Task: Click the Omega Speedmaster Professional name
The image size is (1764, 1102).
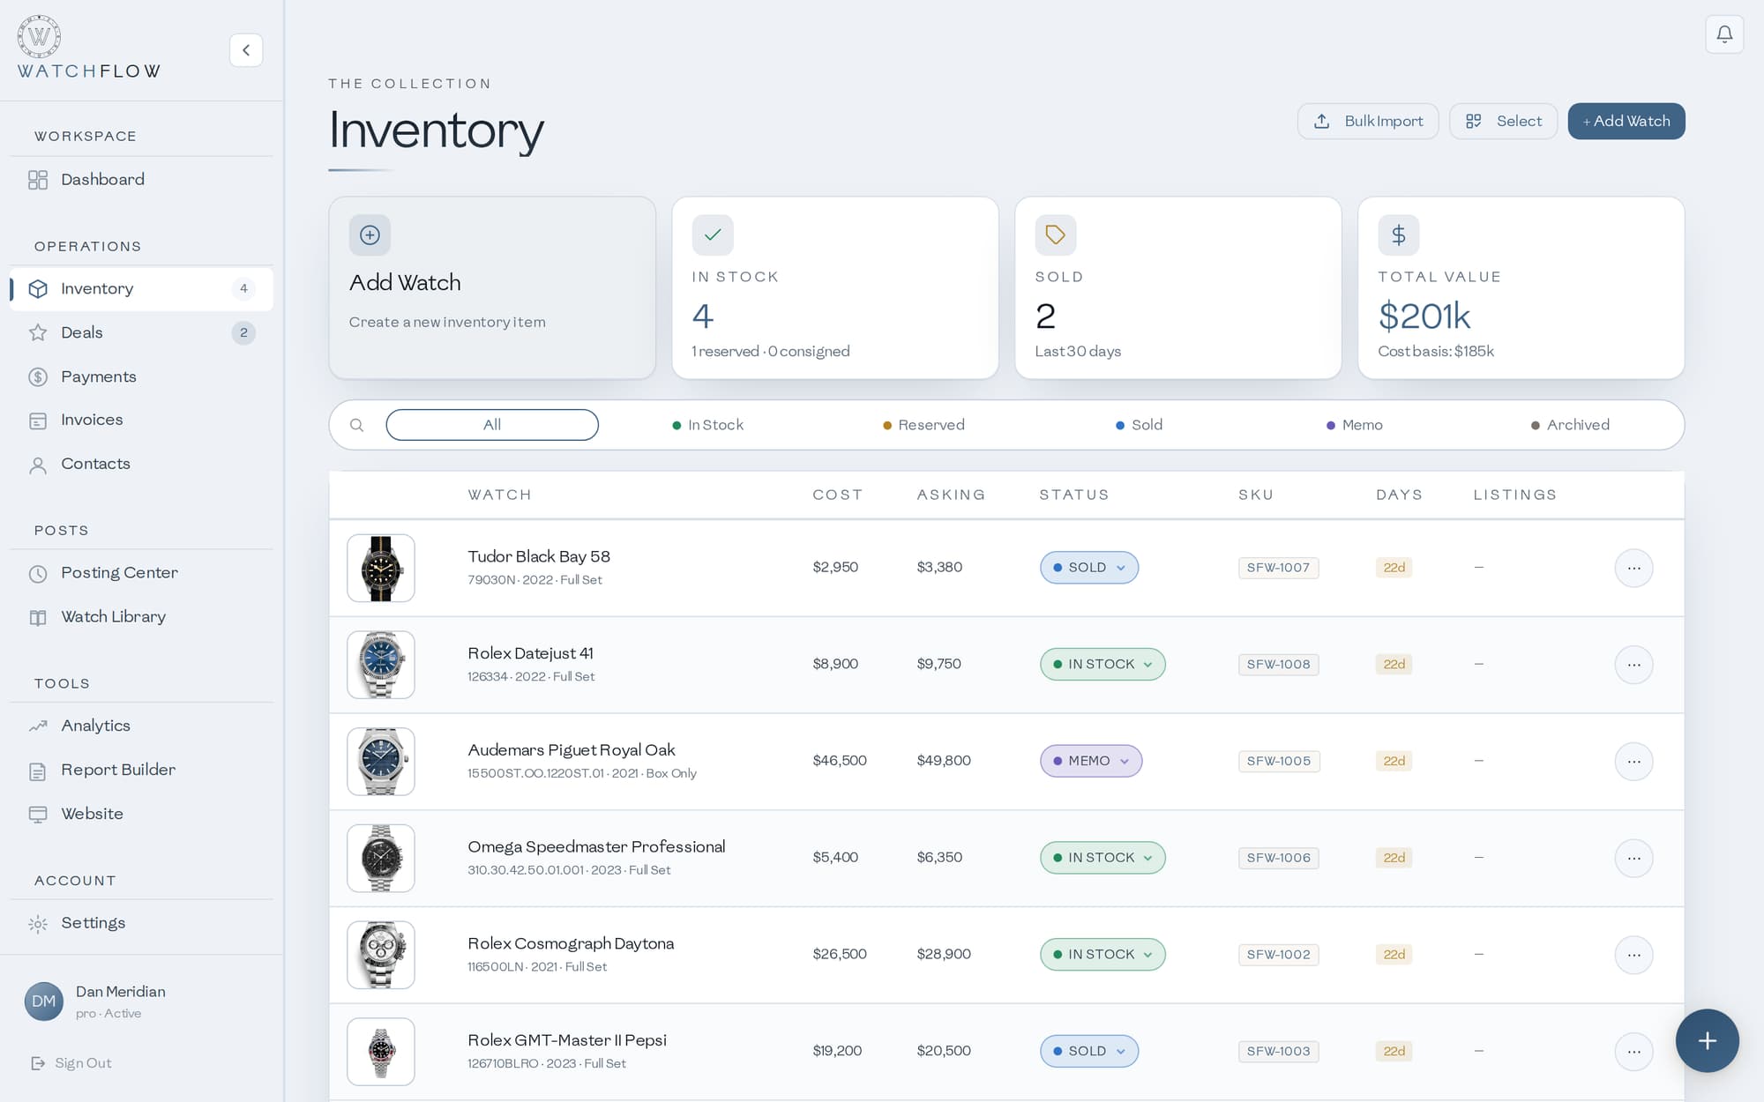Action: (x=596, y=847)
